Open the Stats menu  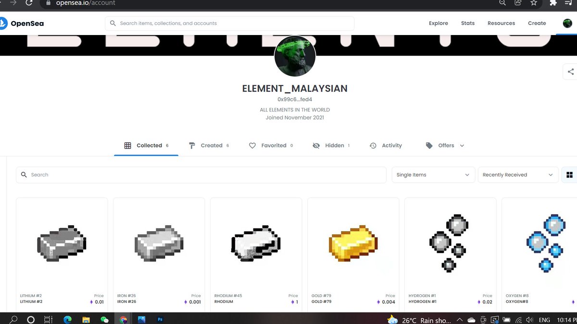click(468, 23)
